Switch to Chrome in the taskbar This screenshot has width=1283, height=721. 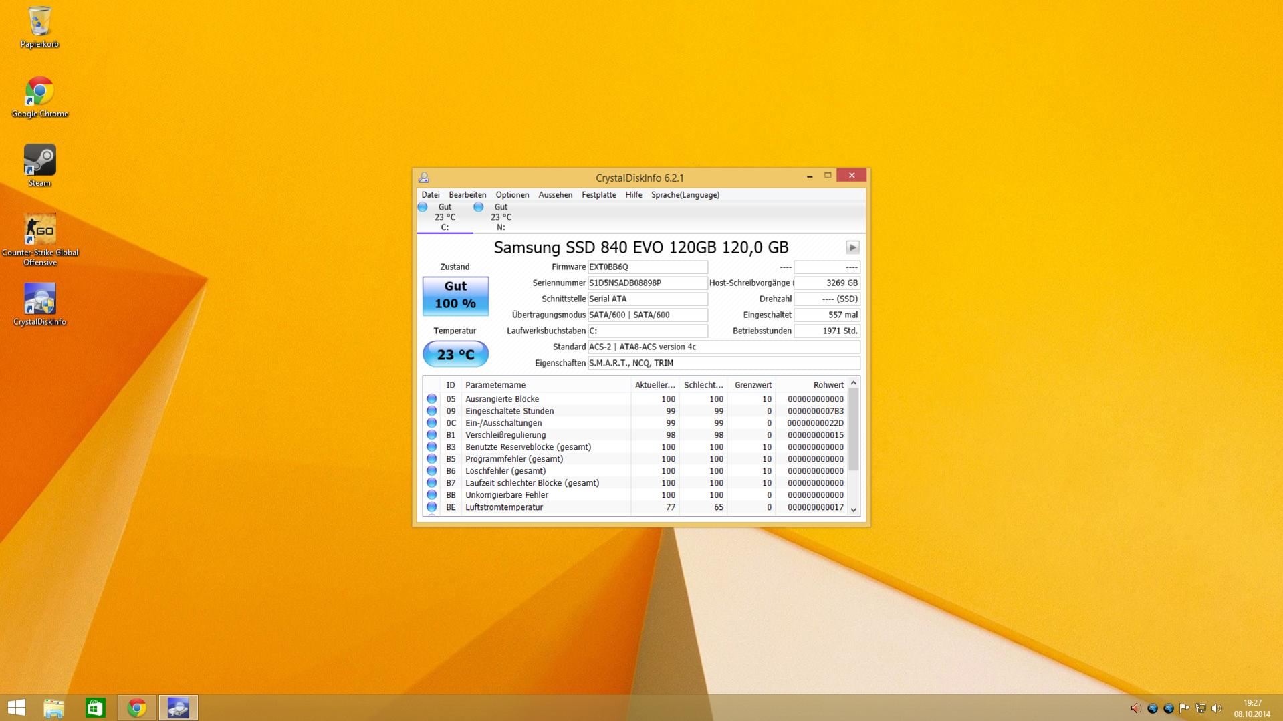pos(137,708)
